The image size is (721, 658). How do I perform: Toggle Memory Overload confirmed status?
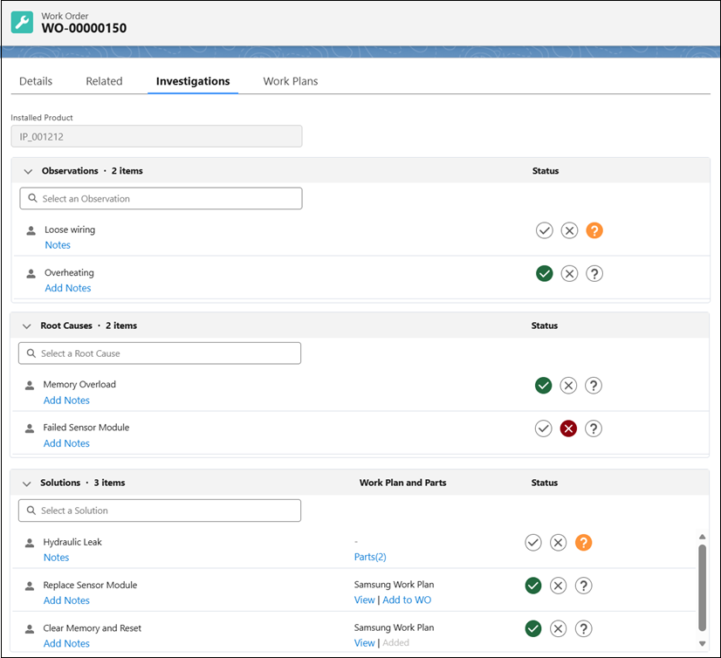(x=544, y=386)
